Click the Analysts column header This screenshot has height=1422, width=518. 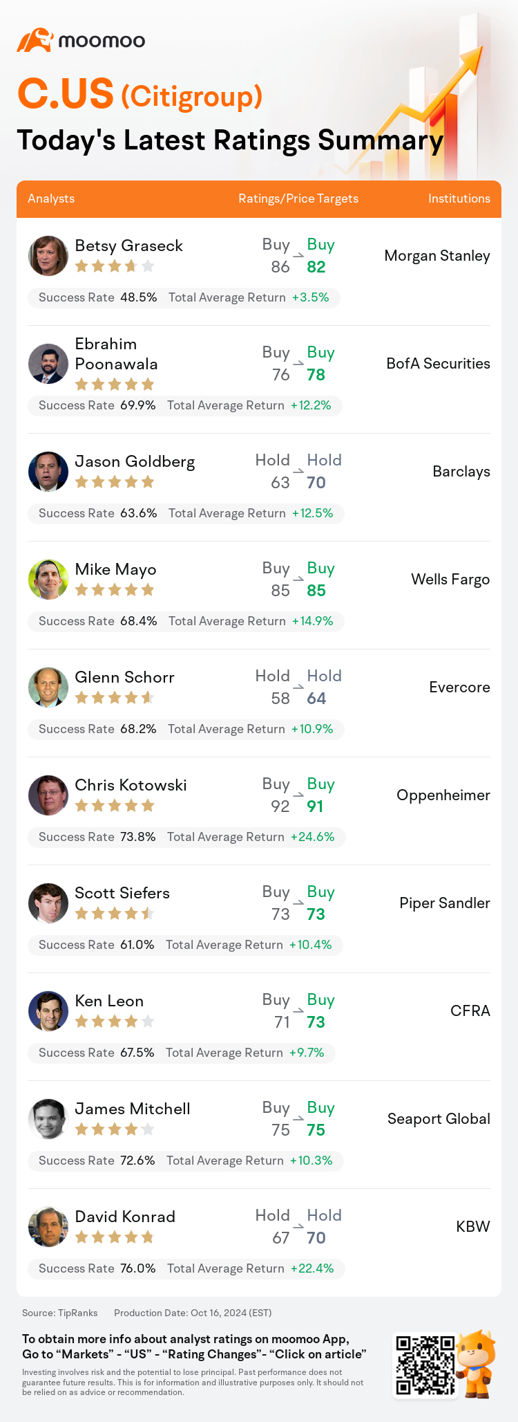coord(51,198)
